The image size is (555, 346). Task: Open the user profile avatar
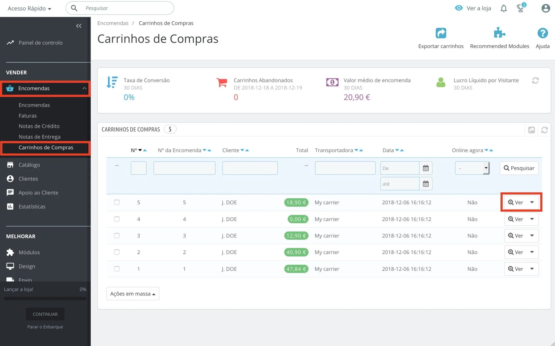[545, 8]
